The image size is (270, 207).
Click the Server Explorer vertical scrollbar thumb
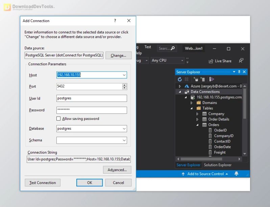coord(245,104)
